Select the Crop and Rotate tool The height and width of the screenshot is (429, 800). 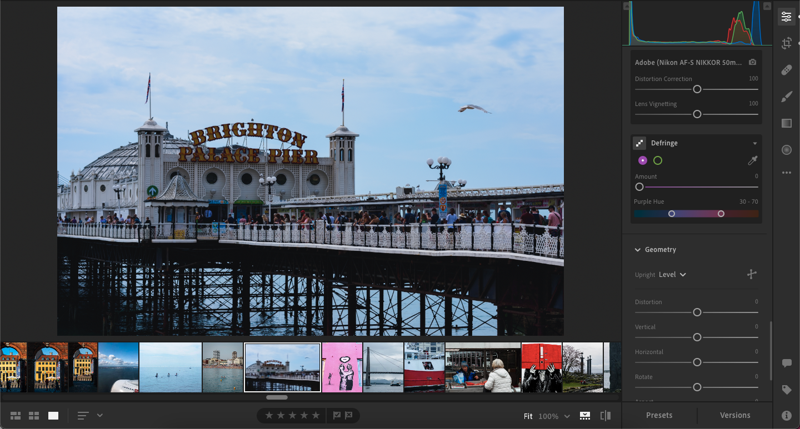(x=786, y=43)
